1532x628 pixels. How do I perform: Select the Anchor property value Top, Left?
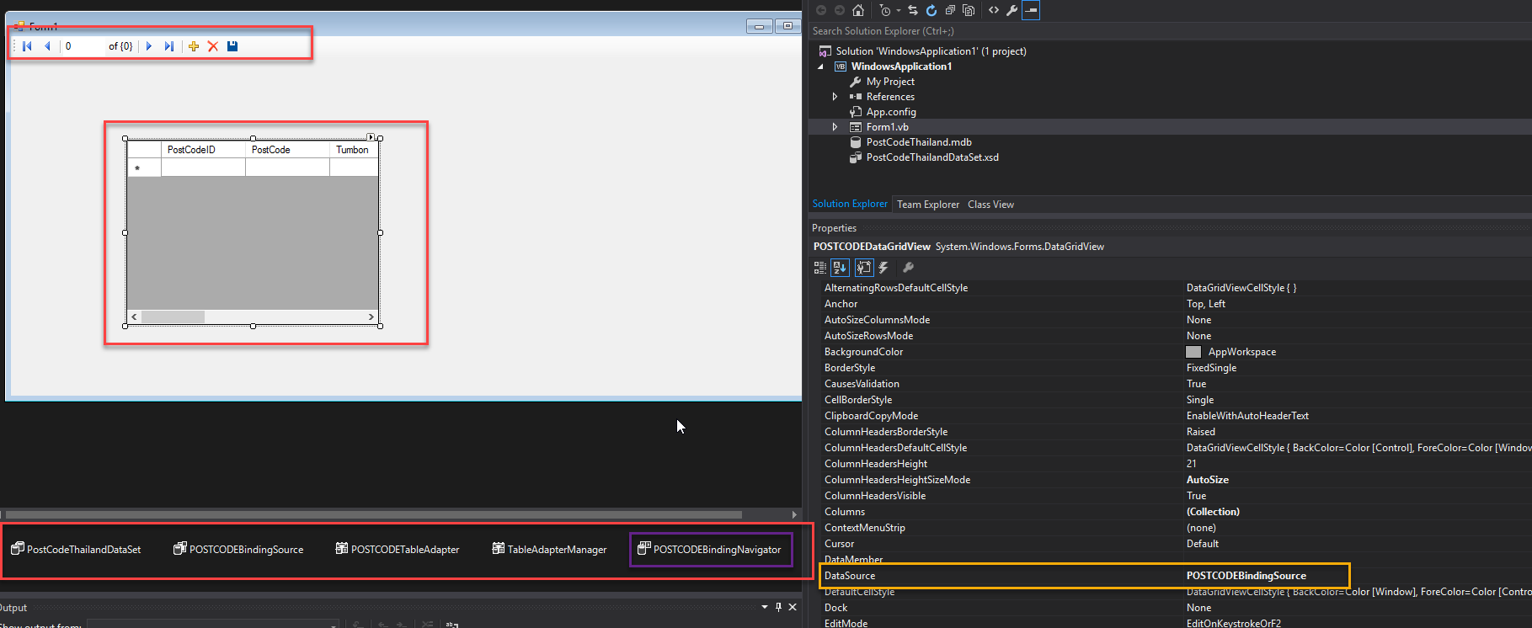tap(1206, 304)
